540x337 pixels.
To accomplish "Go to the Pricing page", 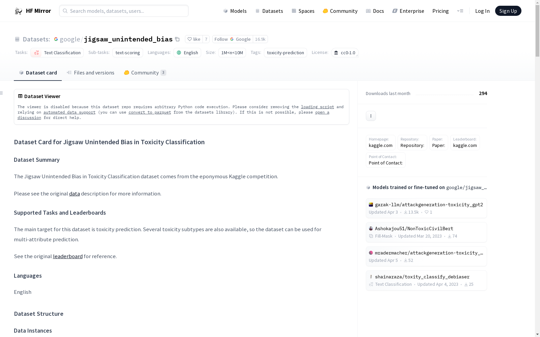I will 440,11.
